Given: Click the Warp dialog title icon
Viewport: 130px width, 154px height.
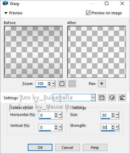Looking at the screenshot, I should 5,3.
